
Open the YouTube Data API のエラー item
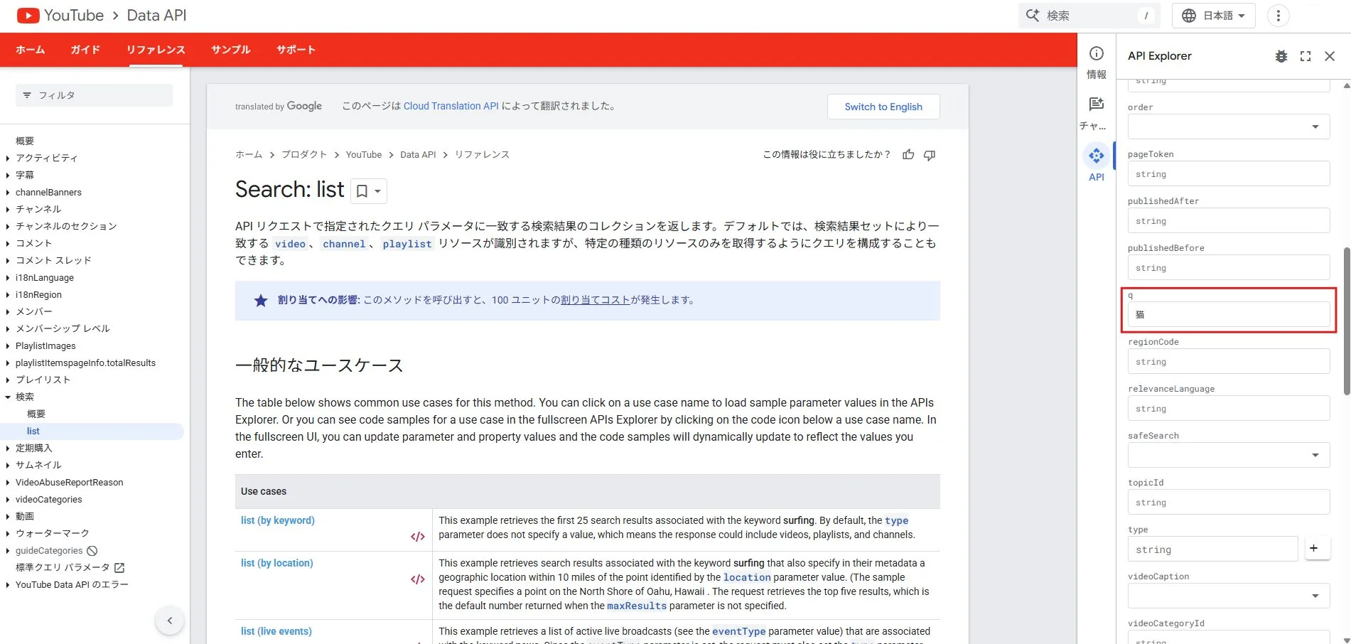[72, 584]
